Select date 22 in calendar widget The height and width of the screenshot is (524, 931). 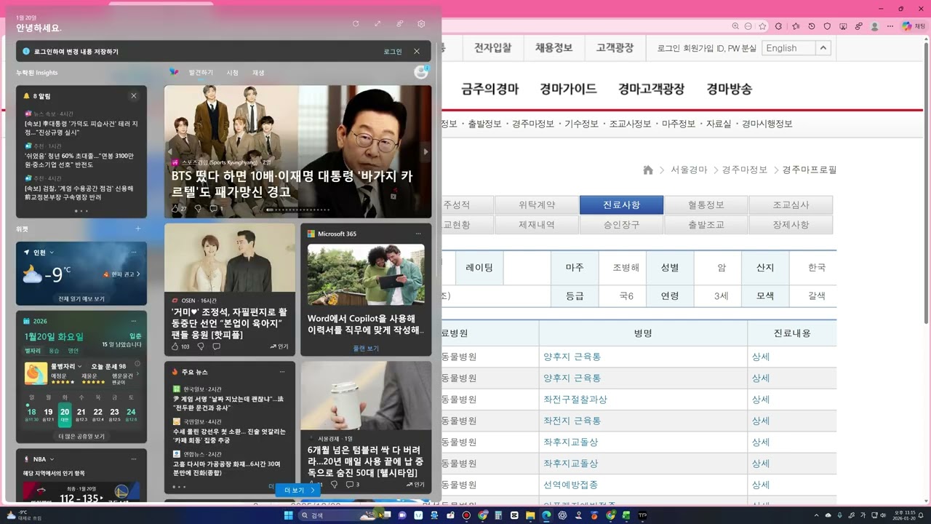pos(97,414)
